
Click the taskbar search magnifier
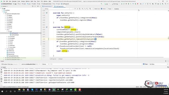pyautogui.click(x=6, y=91)
